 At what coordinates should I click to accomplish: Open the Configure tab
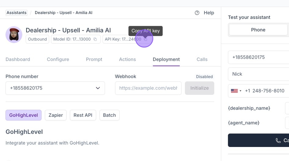[x=58, y=59]
